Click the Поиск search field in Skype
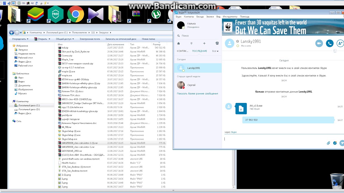The height and width of the screenshot is (193, 344). pos(198,36)
